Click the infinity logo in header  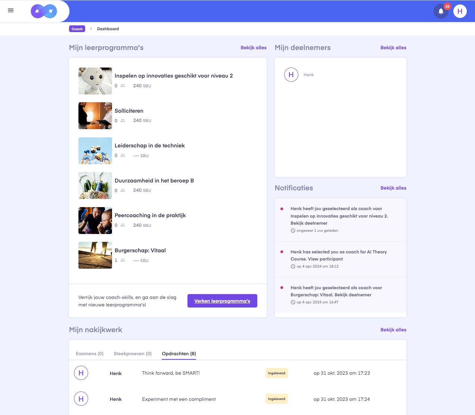tap(44, 11)
